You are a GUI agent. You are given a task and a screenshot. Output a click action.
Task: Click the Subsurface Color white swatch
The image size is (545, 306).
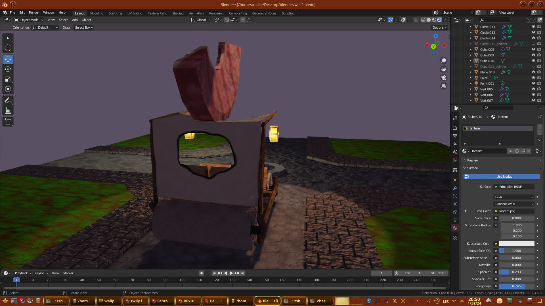point(516,244)
